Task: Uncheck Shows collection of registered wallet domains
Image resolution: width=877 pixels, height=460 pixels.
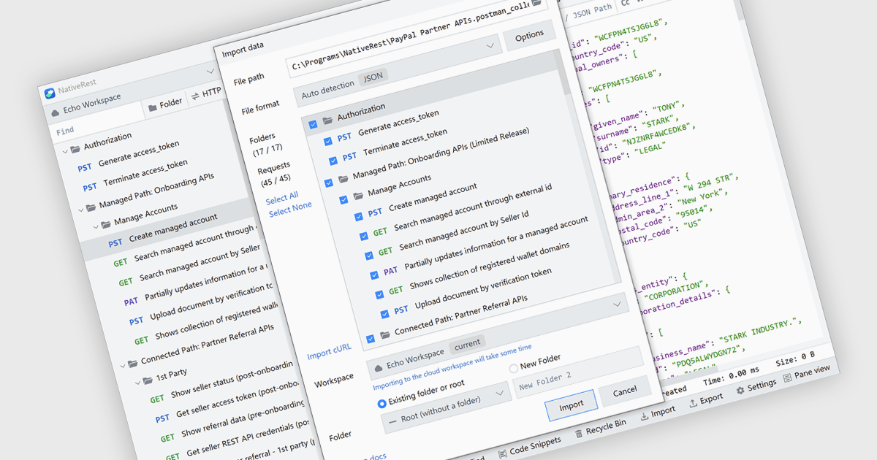Action: coord(379,294)
